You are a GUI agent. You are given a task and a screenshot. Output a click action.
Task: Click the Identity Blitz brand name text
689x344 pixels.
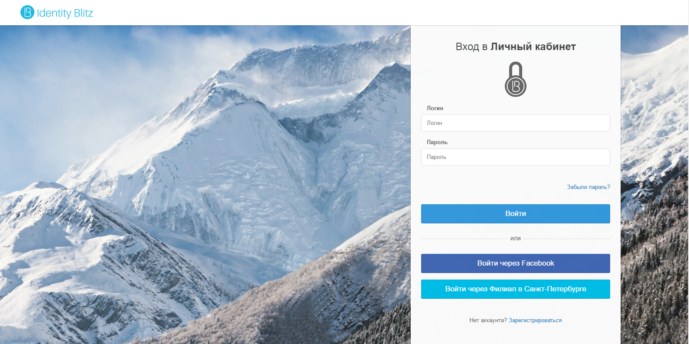point(65,13)
